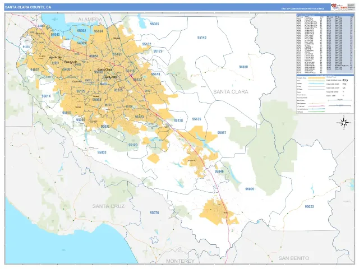Viewport: 359px width, 269px height.
Task: Click ZIP code 95120
Action: [x=133, y=145]
